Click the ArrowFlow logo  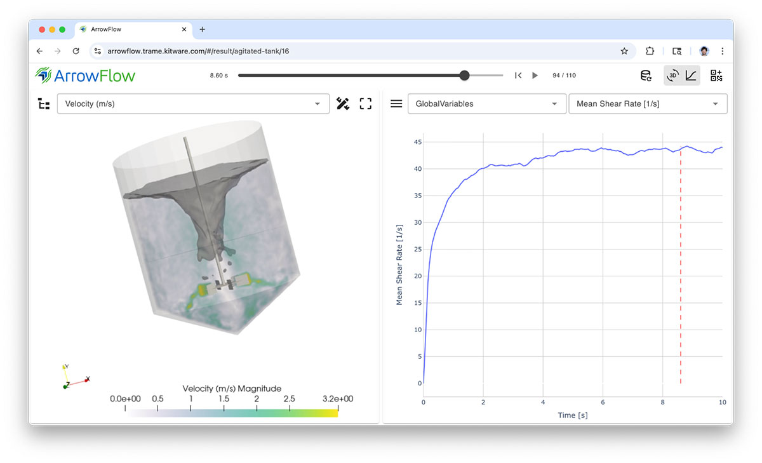click(x=85, y=76)
